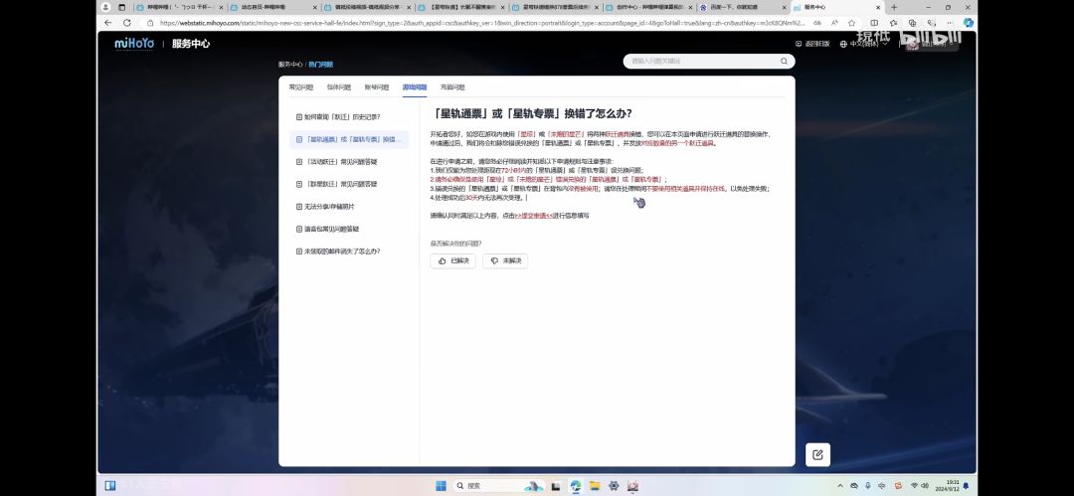The height and width of the screenshot is (496, 1074).
Task: Show hidden tray icons with chevron
Action: (840, 486)
